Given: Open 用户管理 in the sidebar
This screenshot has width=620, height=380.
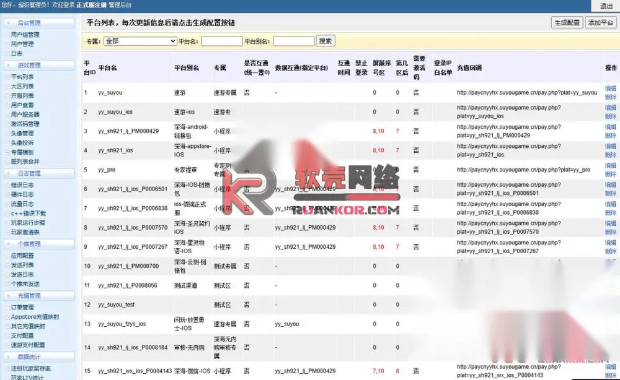Looking at the screenshot, I should [x=22, y=44].
